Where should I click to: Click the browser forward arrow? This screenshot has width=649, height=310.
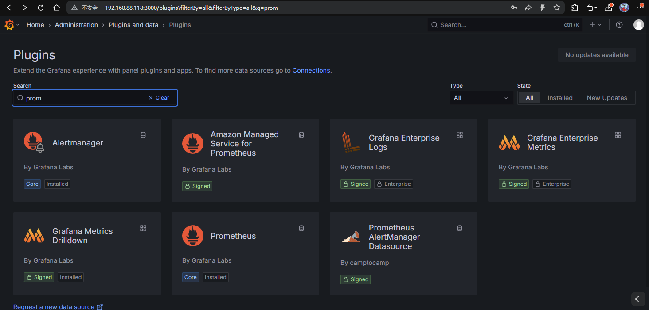pos(24,8)
